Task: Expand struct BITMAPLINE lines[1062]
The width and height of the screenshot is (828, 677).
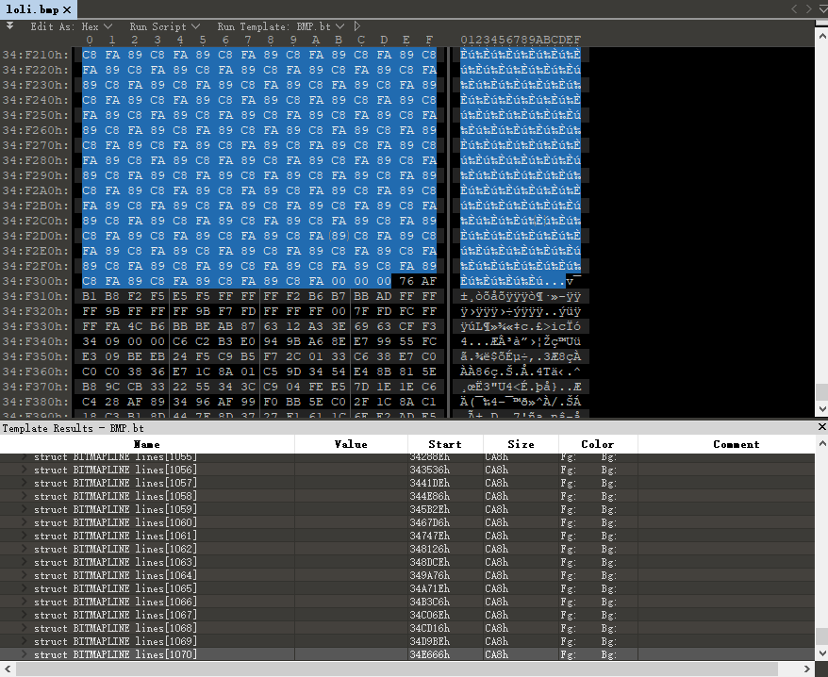Action: (x=26, y=549)
